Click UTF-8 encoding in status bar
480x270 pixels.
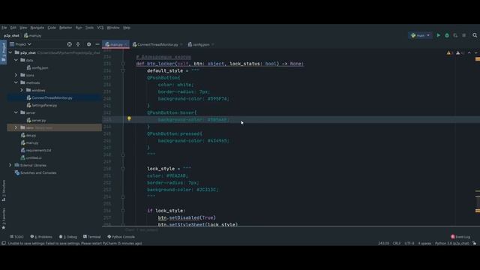409,243
